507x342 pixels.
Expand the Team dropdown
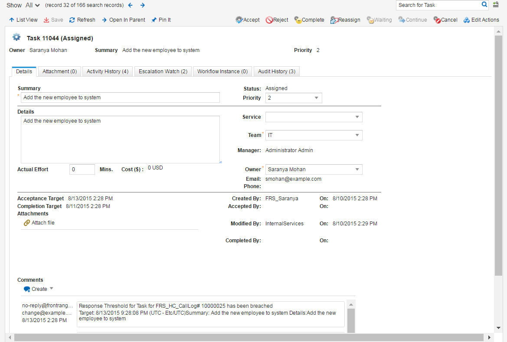click(357, 135)
